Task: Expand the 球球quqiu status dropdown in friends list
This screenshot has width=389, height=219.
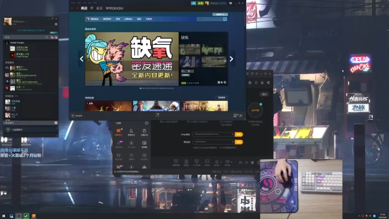Action: tap(25, 21)
